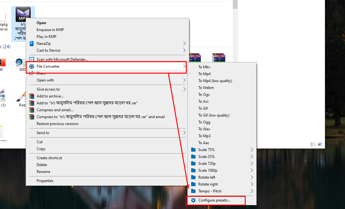Select the File Converter icon in context menu

[32, 66]
